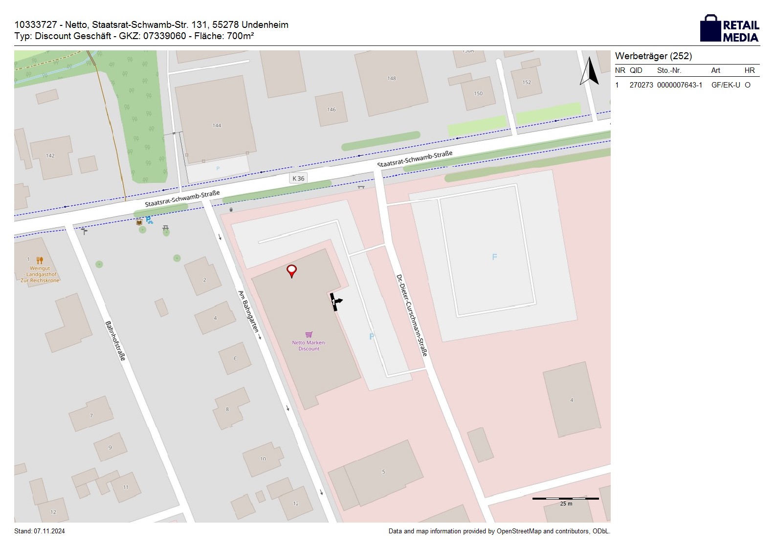Click the 25 m scale bar
The height and width of the screenshot is (549, 776).
pyautogui.click(x=565, y=499)
